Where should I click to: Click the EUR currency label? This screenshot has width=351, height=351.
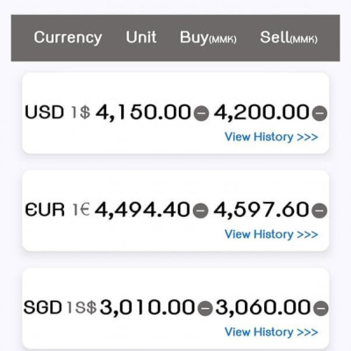[45, 210]
